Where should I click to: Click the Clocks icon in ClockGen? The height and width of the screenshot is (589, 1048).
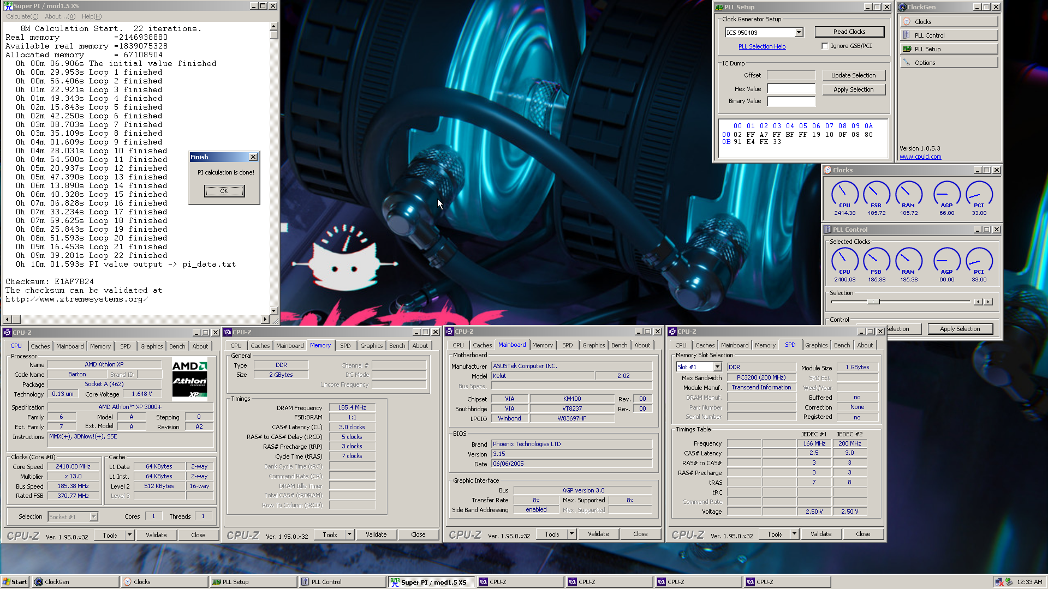click(907, 22)
